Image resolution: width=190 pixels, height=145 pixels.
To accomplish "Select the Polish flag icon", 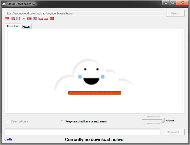I will (46, 19).
